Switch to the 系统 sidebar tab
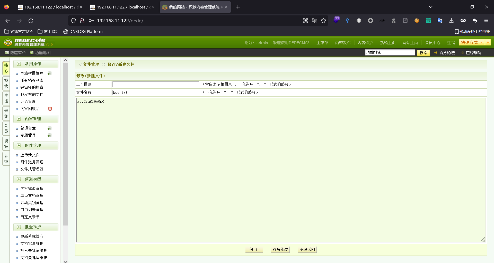This screenshot has width=494, height=263. 6,159
